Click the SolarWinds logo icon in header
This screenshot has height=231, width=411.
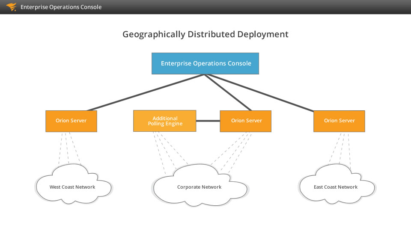[11, 7]
